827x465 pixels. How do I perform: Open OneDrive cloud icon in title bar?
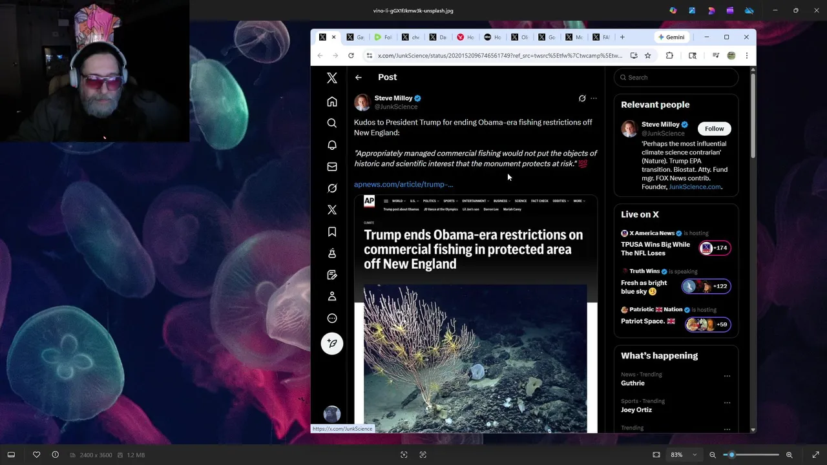click(749, 10)
